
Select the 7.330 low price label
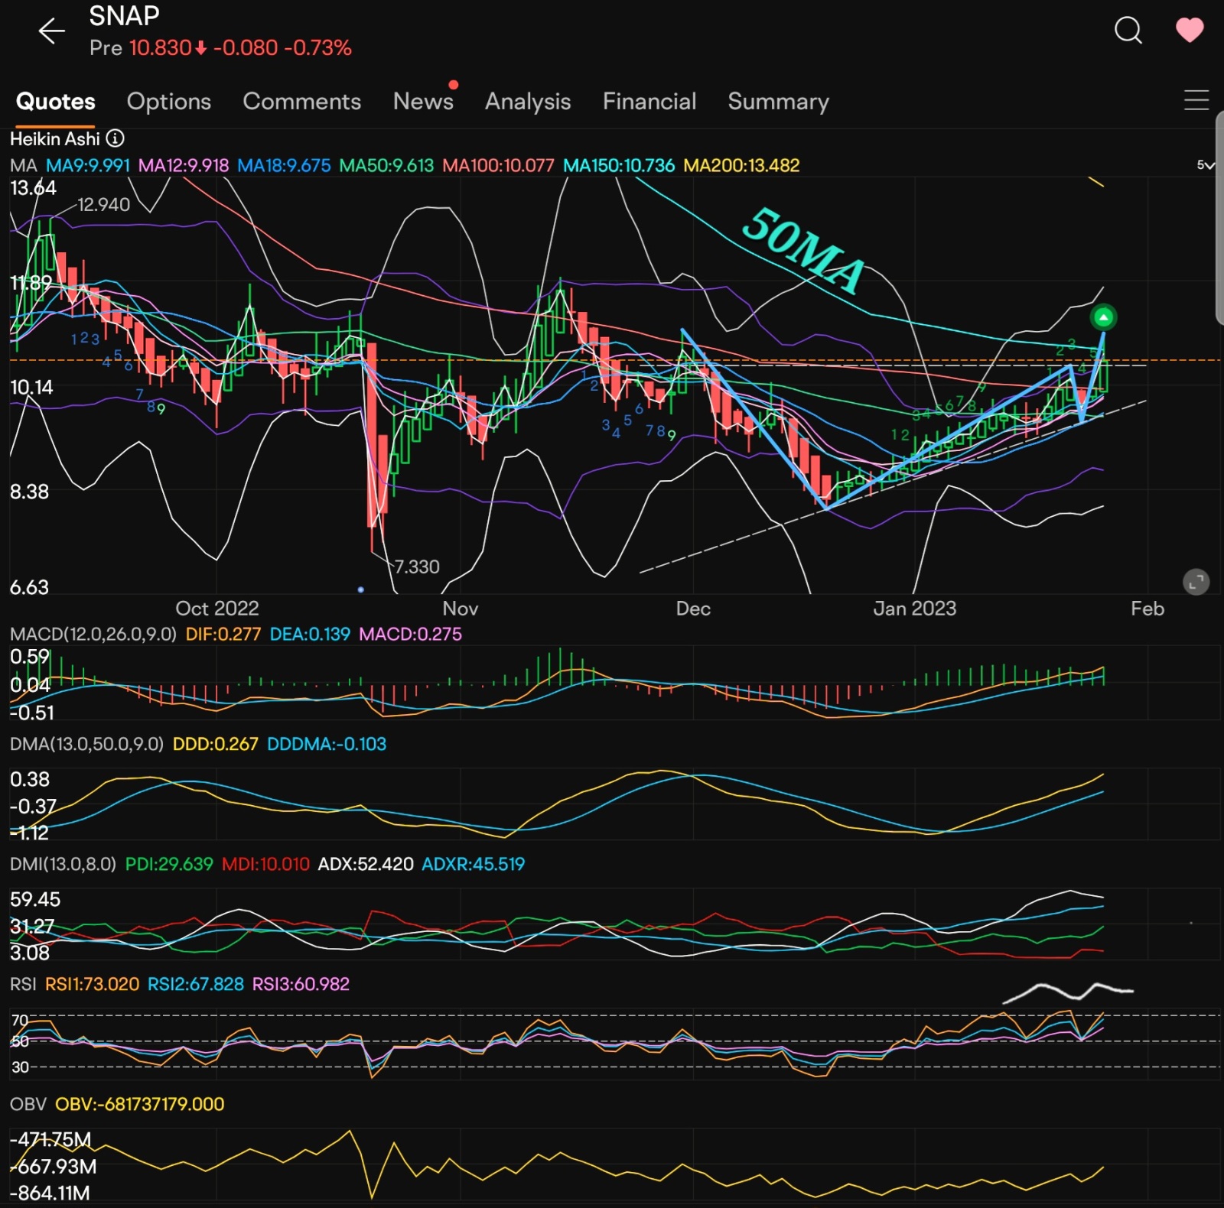(x=417, y=567)
